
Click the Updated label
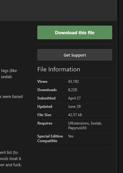tap(45, 107)
